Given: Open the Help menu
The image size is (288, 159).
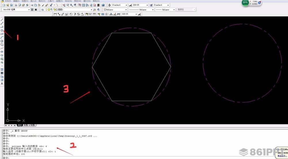Looking at the screenshot, I should coord(96,1).
